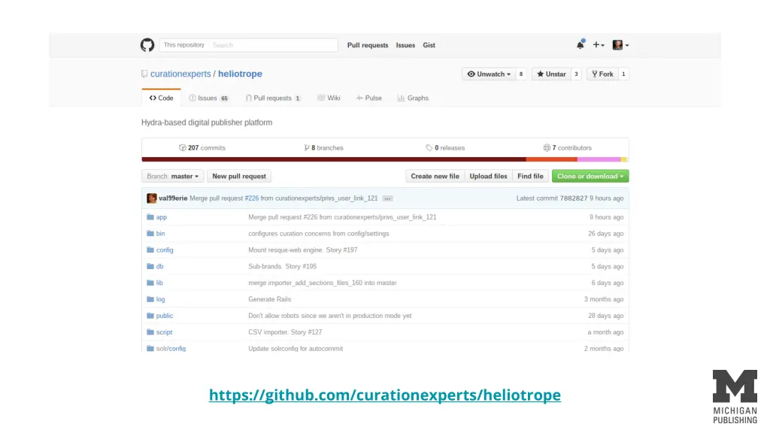Open the Wiki tab
Screen dimensions: 770x433
click(x=329, y=98)
